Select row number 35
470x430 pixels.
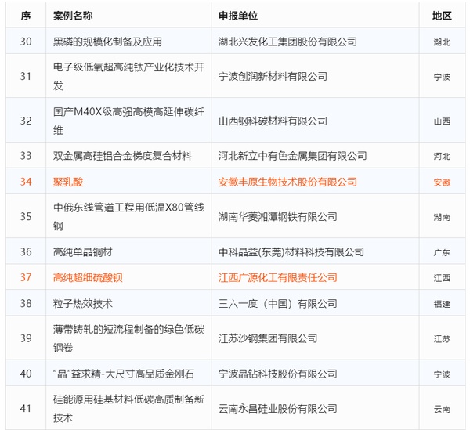pos(26,216)
